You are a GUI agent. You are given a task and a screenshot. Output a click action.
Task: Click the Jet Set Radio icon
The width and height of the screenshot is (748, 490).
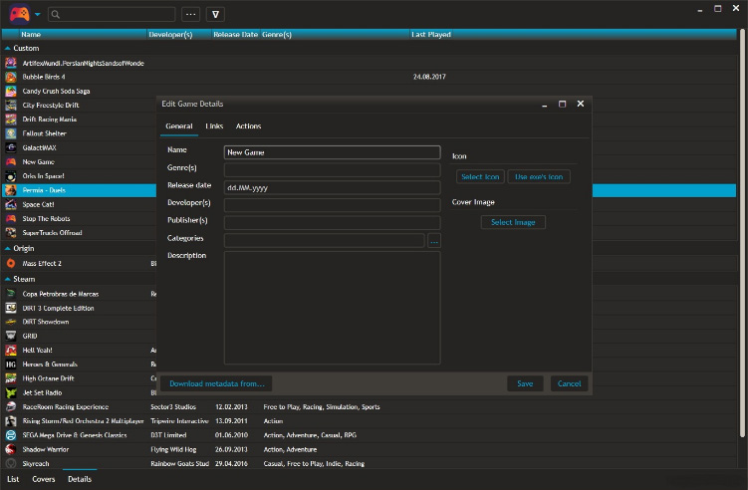11,393
